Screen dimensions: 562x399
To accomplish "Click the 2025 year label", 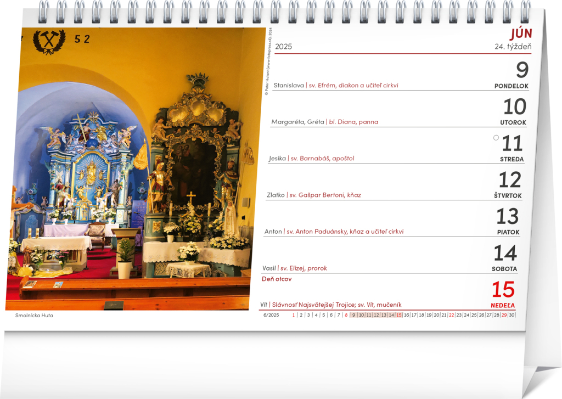I will (283, 47).
